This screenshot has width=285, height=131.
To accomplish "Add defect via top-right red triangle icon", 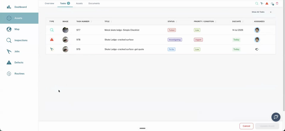I will tap(267, 3).
